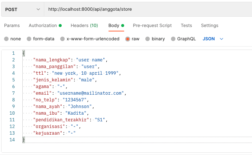The width and height of the screenshot is (252, 155).
Task: Click the opening brace on line 1
Action: click(24, 53)
